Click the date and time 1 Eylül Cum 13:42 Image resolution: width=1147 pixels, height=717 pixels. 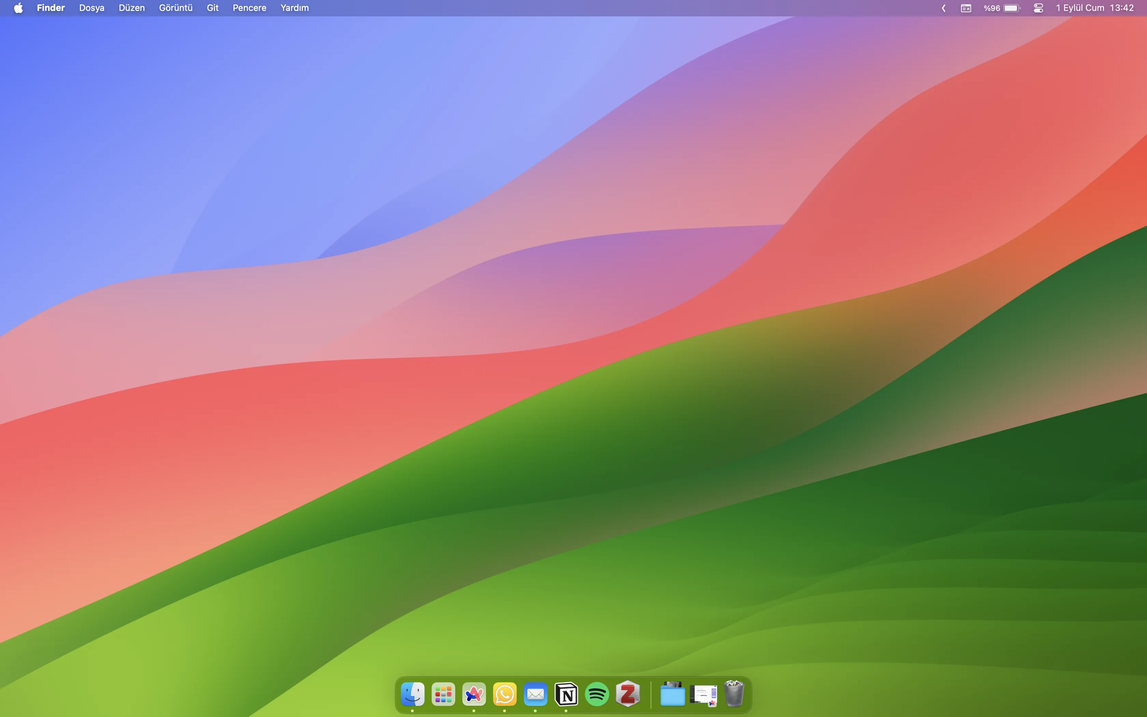point(1095,8)
